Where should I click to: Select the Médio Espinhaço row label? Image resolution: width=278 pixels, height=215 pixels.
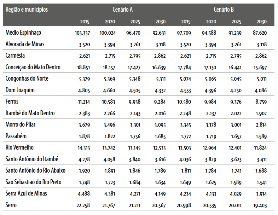point(23,33)
